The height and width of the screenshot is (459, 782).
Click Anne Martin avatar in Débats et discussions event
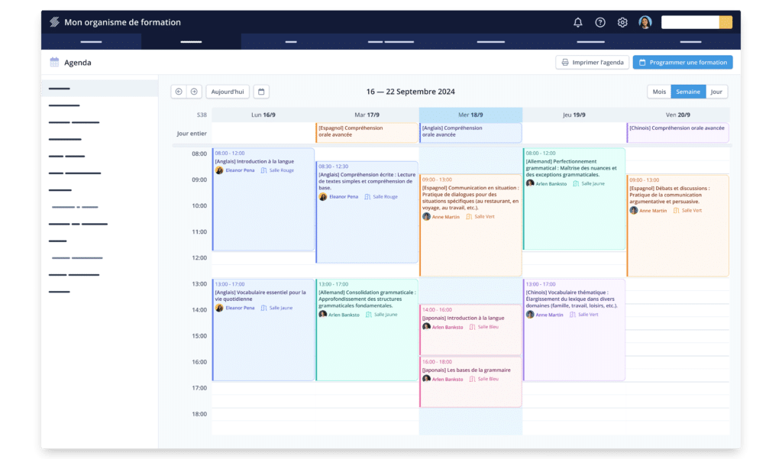[x=634, y=211]
